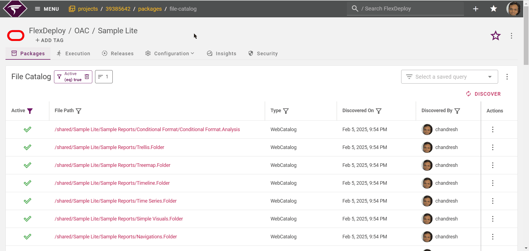Click chandresh avatar in Treemap.Folder row
Screen dimensions: 529x251
(427, 165)
